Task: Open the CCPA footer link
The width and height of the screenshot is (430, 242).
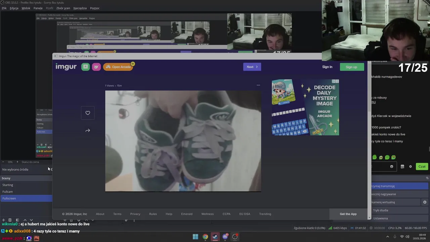Action: pos(226,214)
